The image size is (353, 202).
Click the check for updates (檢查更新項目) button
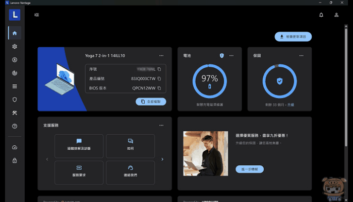tap(293, 37)
